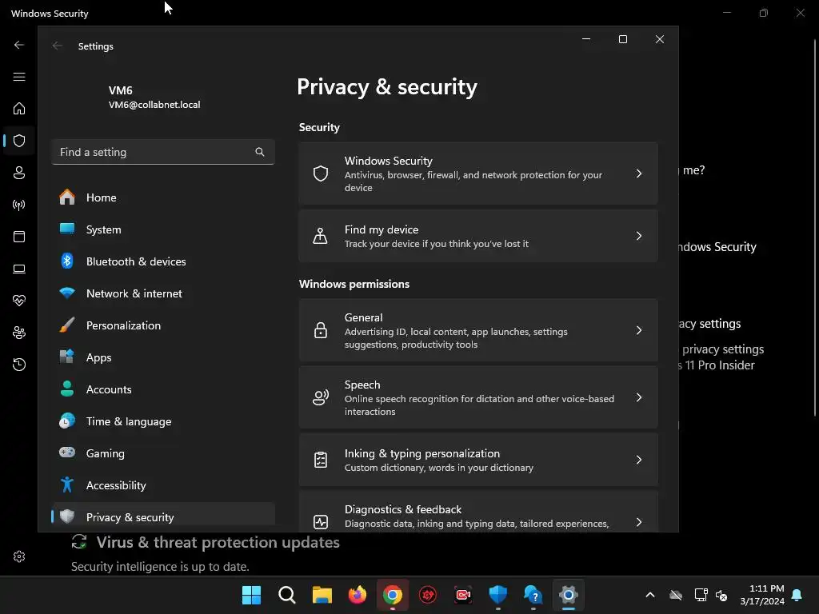Open Find my device card
Viewport: 819px width, 614px height.
[478, 236]
